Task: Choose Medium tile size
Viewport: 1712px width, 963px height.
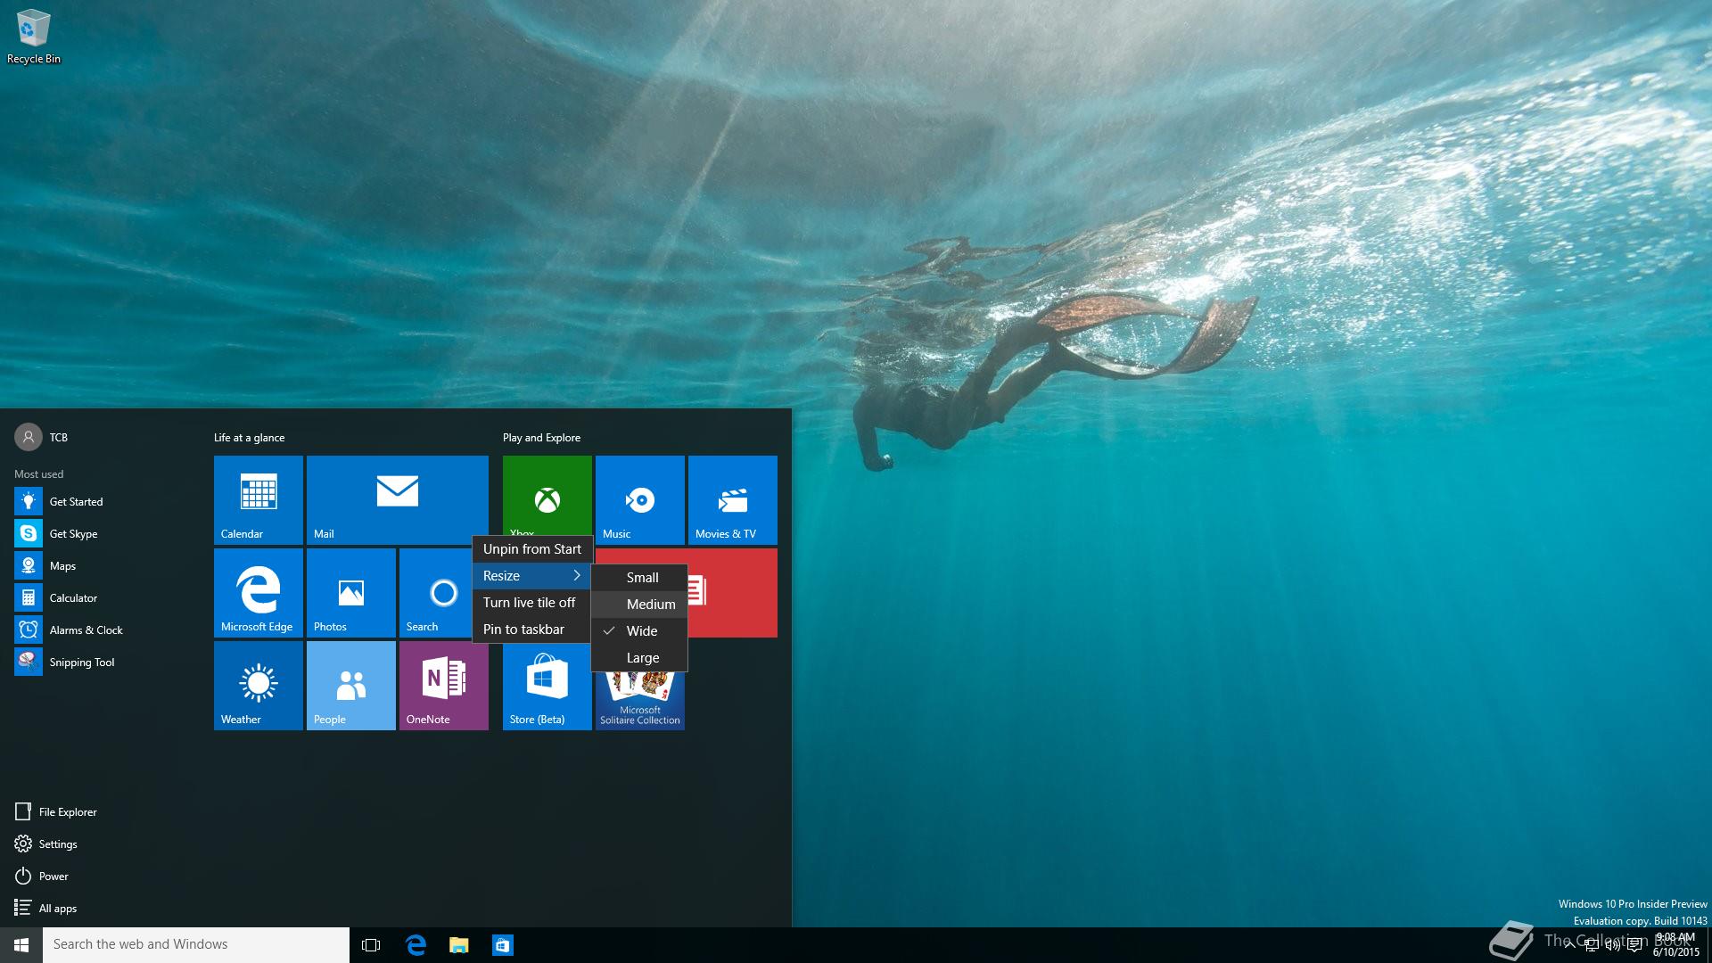Action: pos(639,605)
